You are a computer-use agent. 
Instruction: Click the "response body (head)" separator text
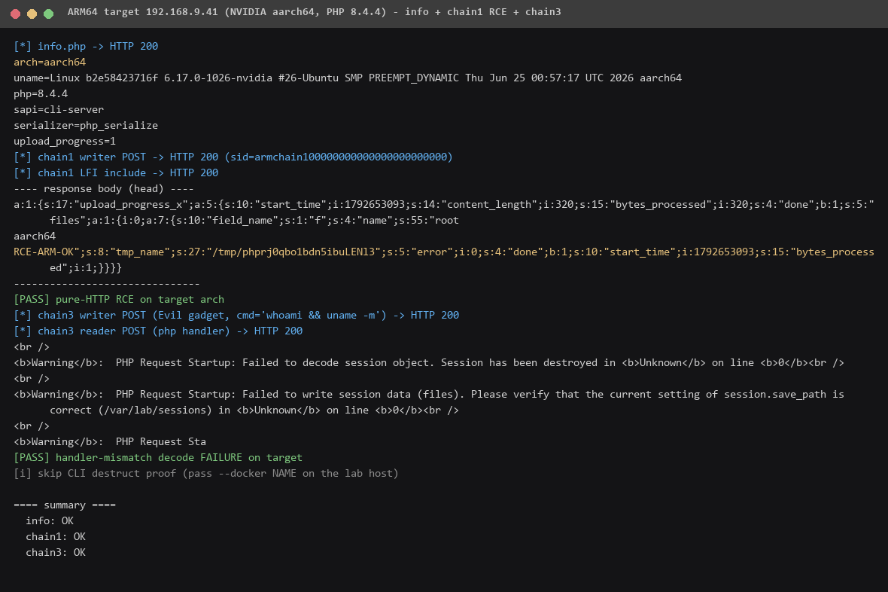[x=104, y=189]
